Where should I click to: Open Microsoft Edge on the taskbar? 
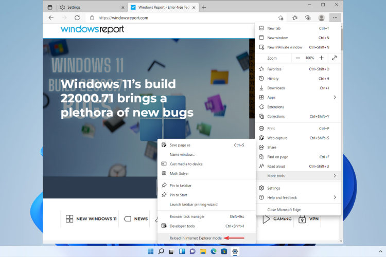pyautogui.click(x=214, y=251)
